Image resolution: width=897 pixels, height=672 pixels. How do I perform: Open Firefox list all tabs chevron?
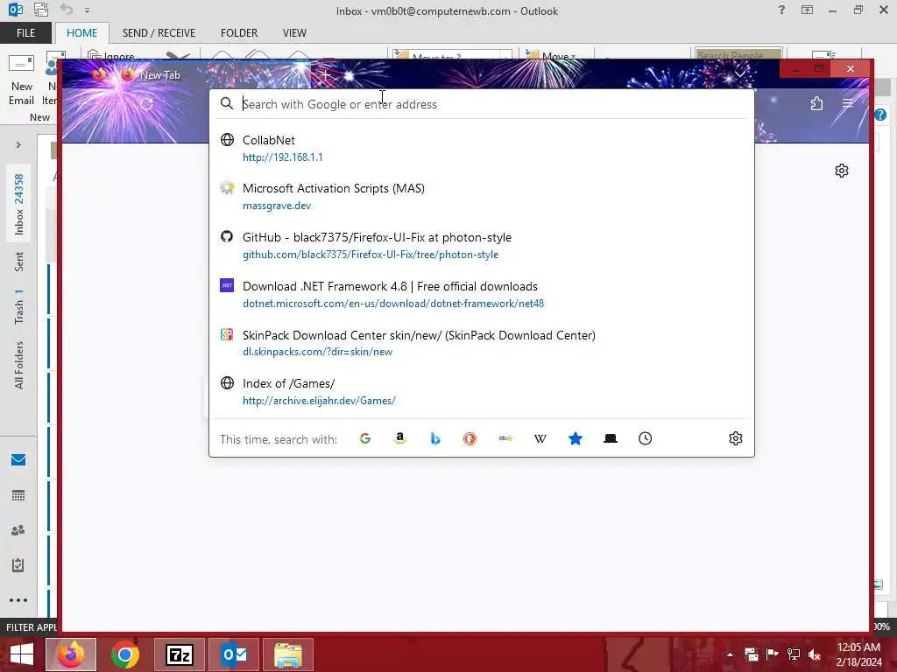tap(739, 74)
